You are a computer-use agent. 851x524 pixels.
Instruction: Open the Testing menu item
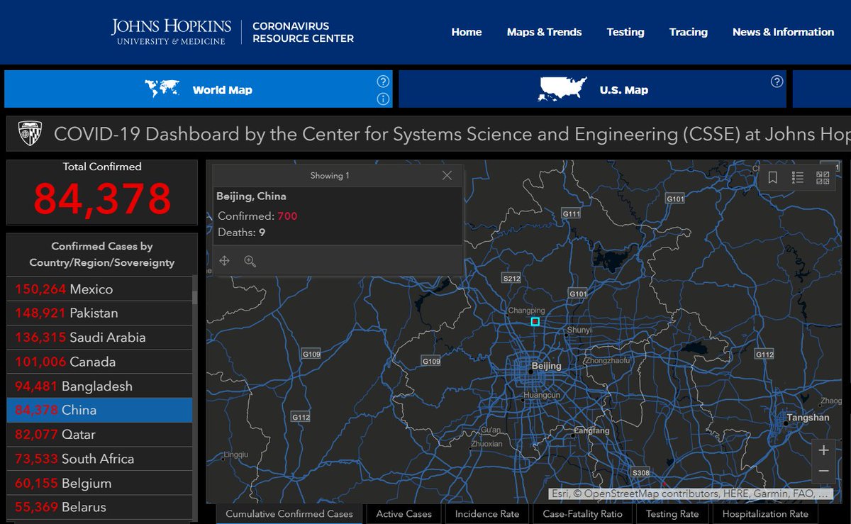click(x=625, y=32)
